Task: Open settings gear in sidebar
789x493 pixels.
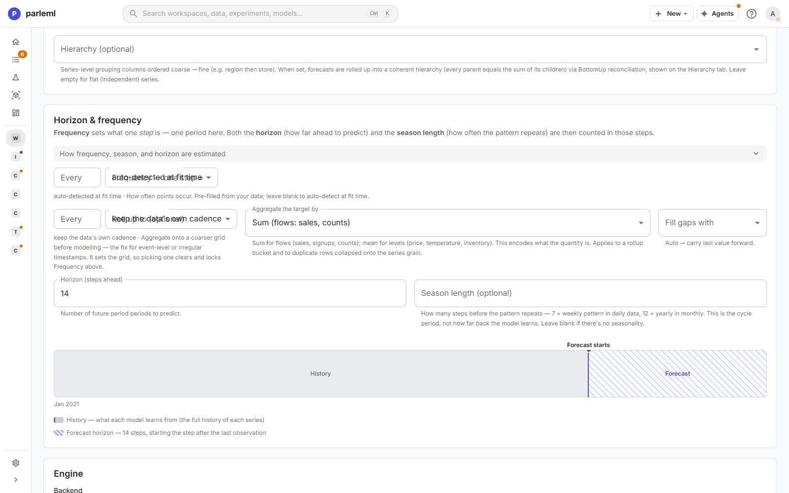Action: point(16,463)
